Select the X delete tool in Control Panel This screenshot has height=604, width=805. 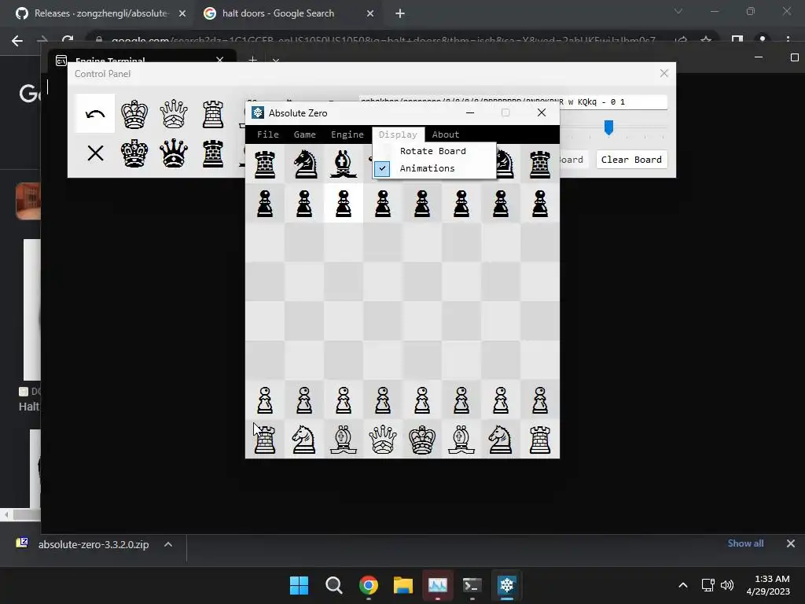95,153
